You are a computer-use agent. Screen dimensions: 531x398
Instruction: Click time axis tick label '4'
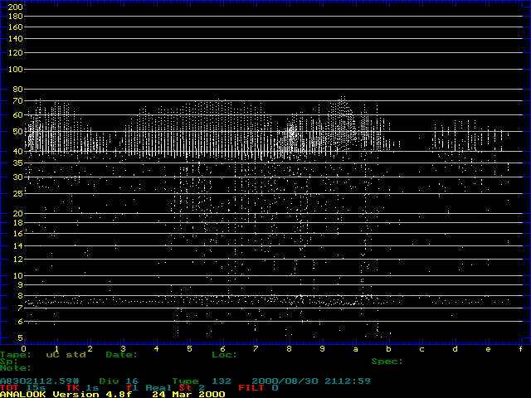point(157,349)
